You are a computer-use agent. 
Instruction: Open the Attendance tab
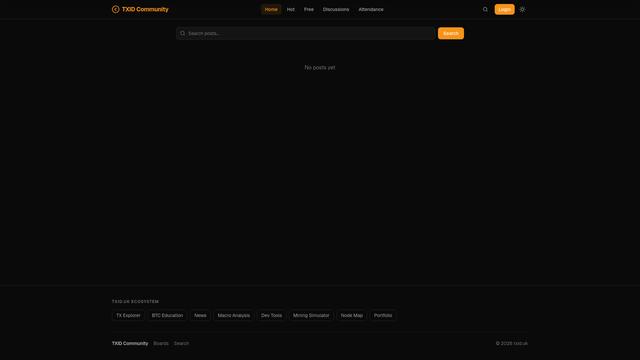(x=371, y=9)
